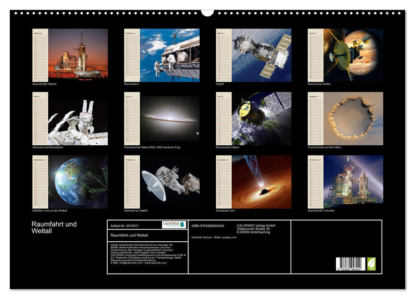This screenshot has width=415, height=299.
Task: Click the caption 'Spaceshuttle Columbia'
Action: 321,211
